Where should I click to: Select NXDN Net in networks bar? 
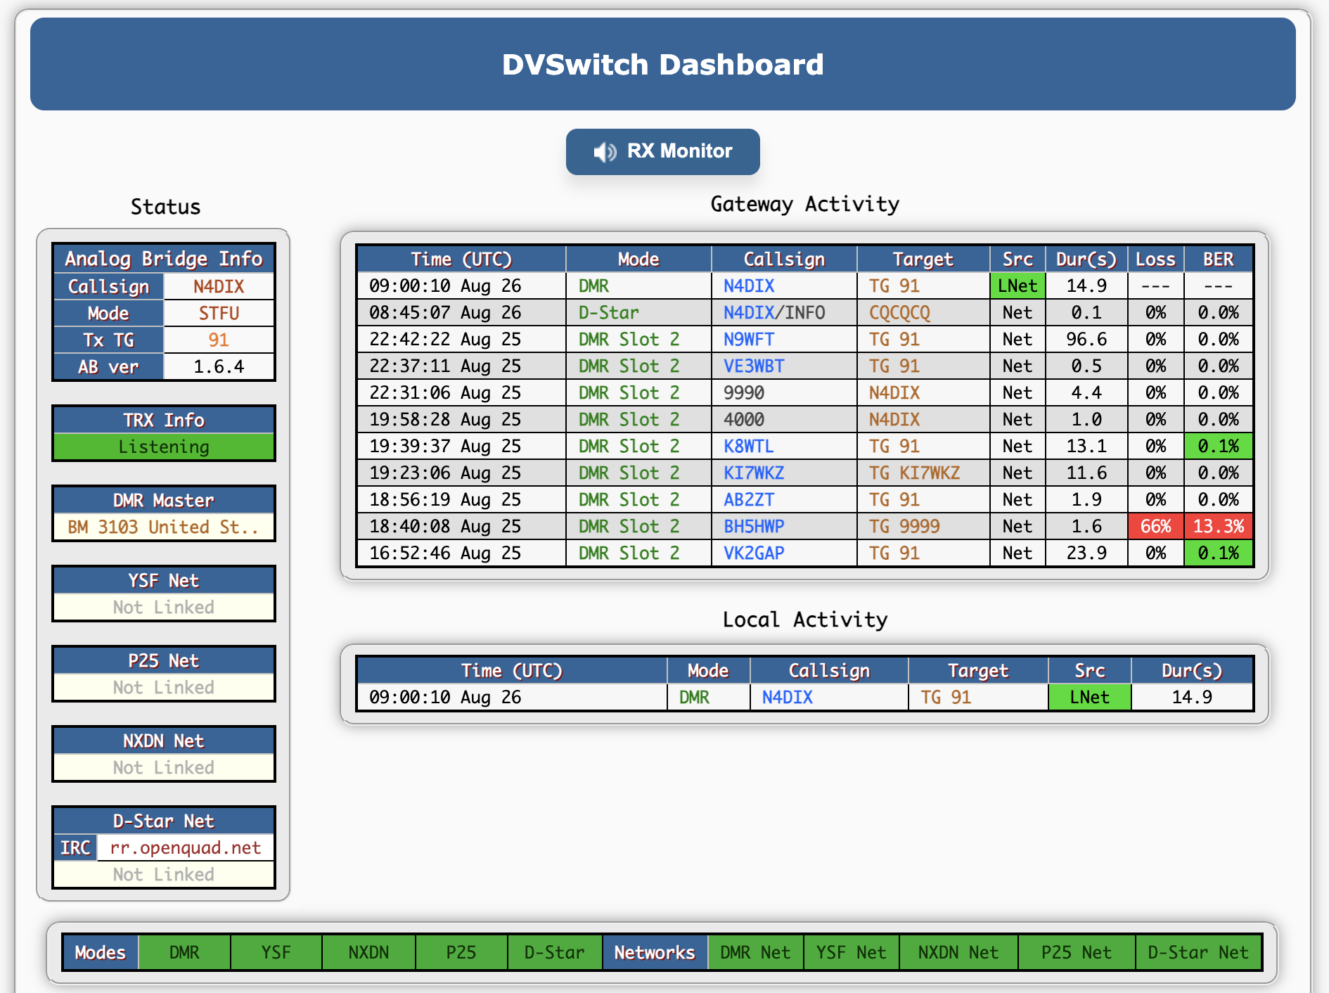[x=958, y=952]
